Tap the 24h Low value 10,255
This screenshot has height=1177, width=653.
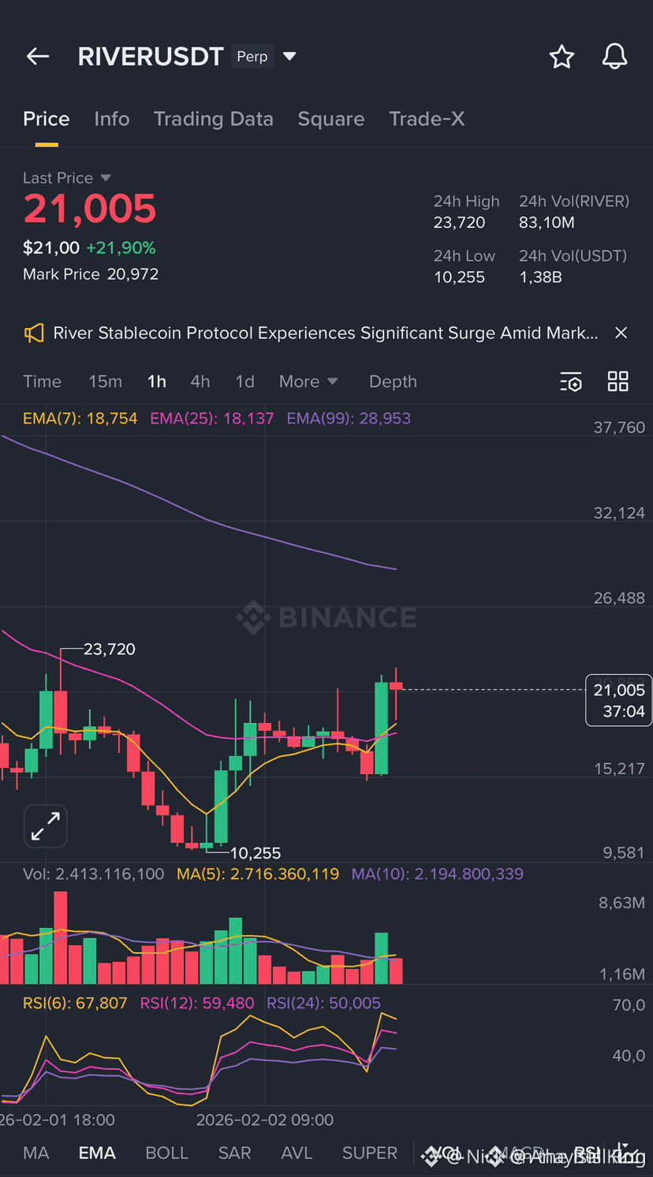coord(460,277)
